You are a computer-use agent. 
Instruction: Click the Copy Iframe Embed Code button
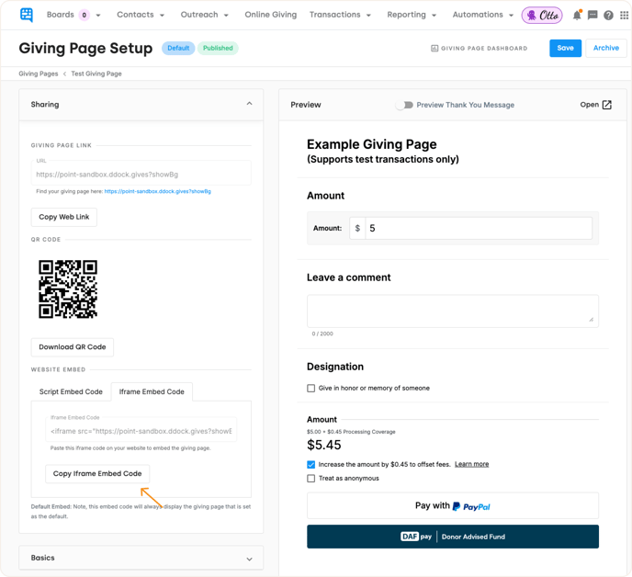coord(97,473)
